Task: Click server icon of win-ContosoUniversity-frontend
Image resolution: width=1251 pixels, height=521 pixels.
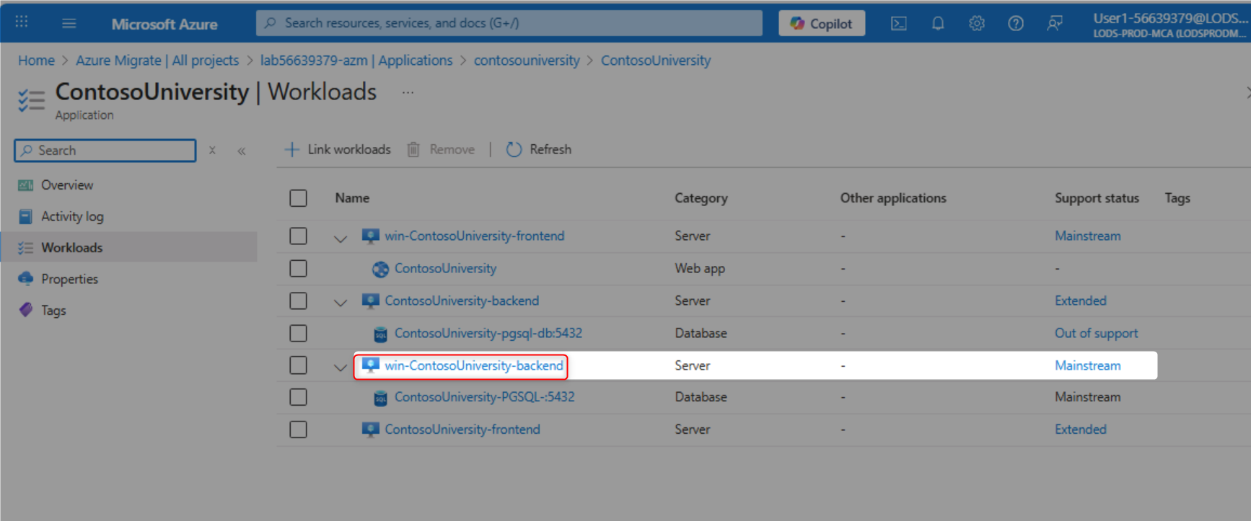Action: coord(370,236)
